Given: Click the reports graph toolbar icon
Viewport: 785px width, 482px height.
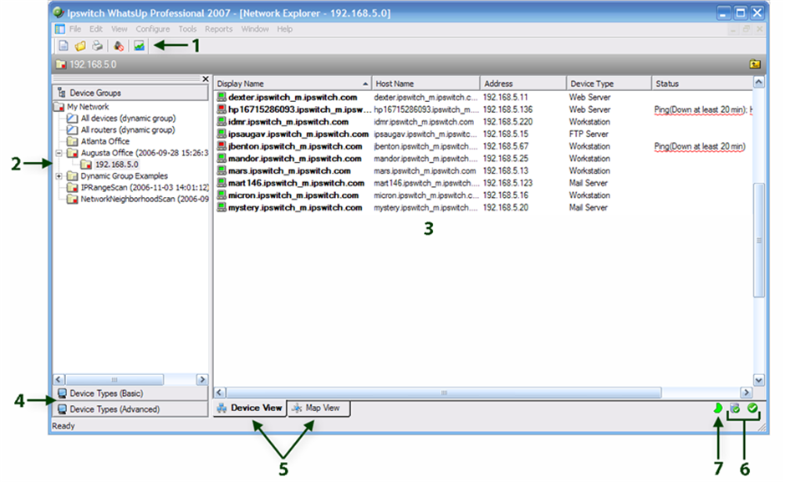Looking at the screenshot, I should pos(139,46).
